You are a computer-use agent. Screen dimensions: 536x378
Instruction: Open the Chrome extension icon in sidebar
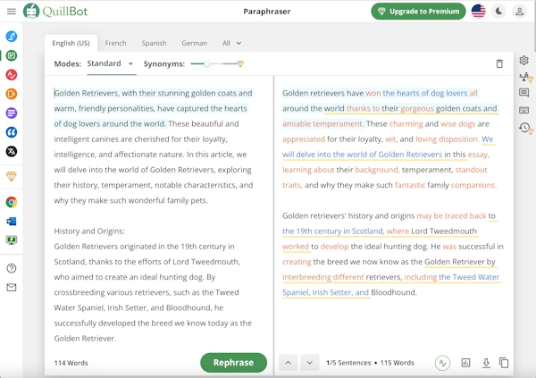pyautogui.click(x=12, y=202)
